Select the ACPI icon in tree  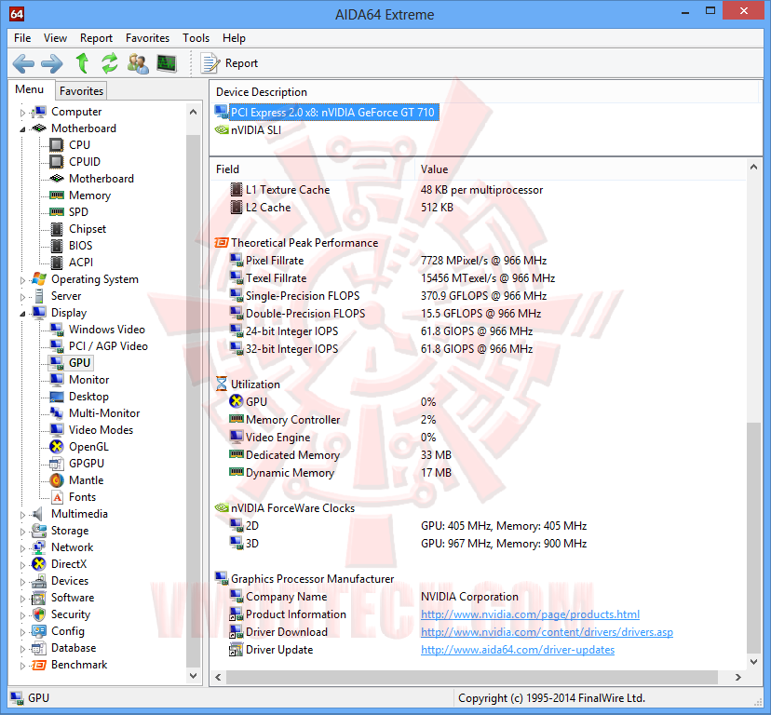(x=57, y=263)
